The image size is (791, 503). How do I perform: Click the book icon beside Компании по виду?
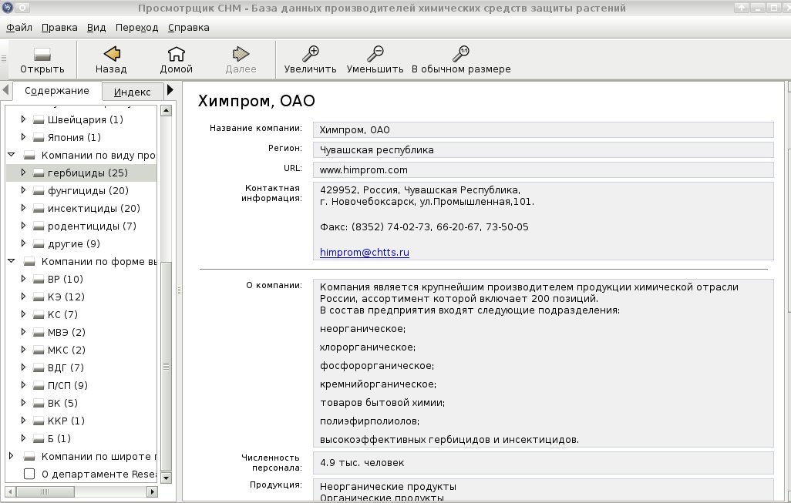[x=29, y=156]
